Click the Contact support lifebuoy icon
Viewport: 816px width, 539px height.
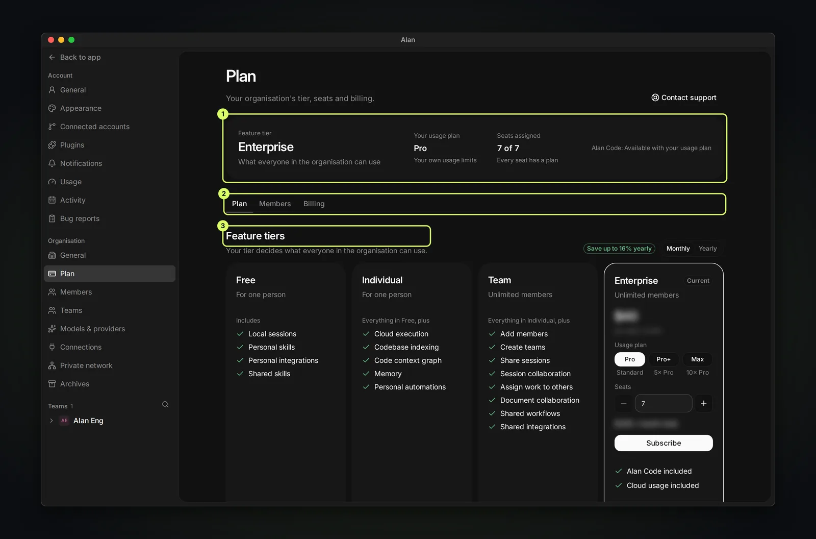[655, 97]
